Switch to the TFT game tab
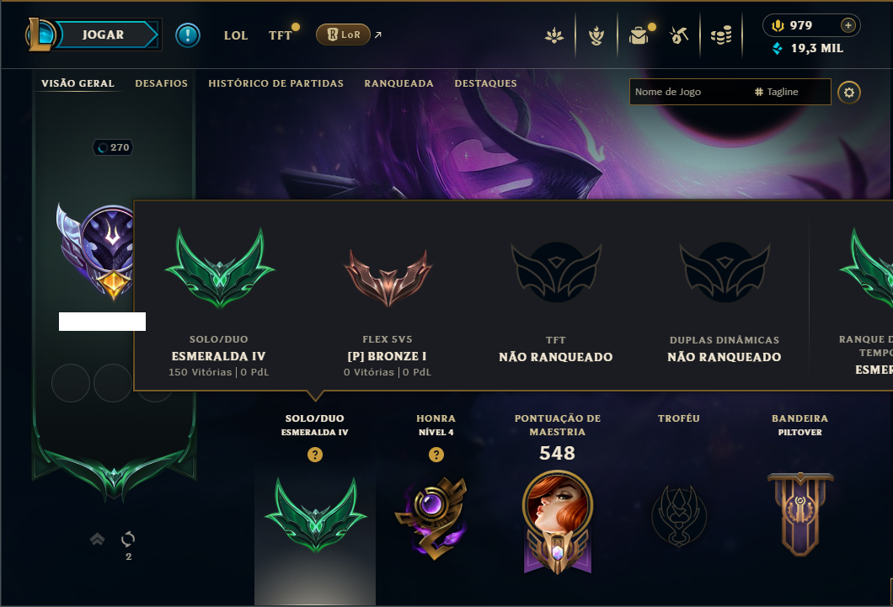 [x=281, y=35]
